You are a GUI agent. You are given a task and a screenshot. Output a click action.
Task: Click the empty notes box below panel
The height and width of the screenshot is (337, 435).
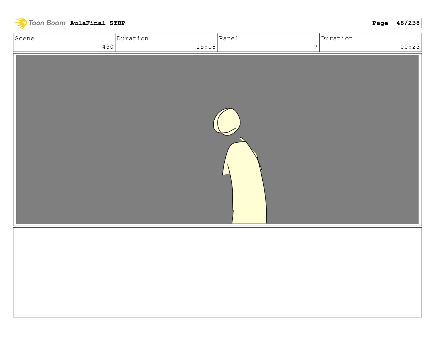coord(217,272)
